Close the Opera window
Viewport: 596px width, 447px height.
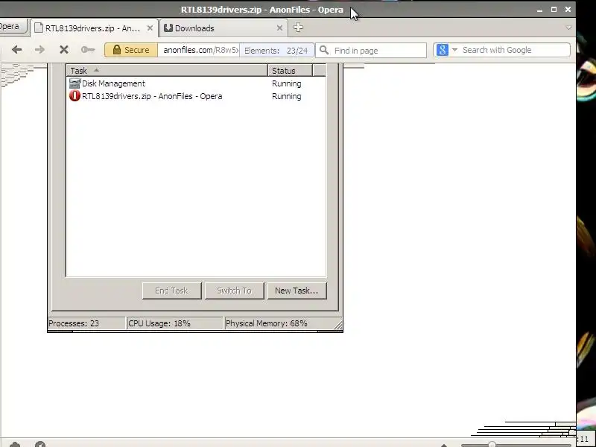tap(568, 10)
